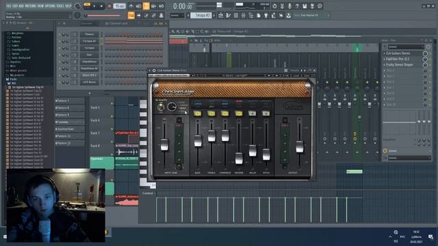
Task: Toggle the Compress section switch in CLA Guitars
Action: 225,113
